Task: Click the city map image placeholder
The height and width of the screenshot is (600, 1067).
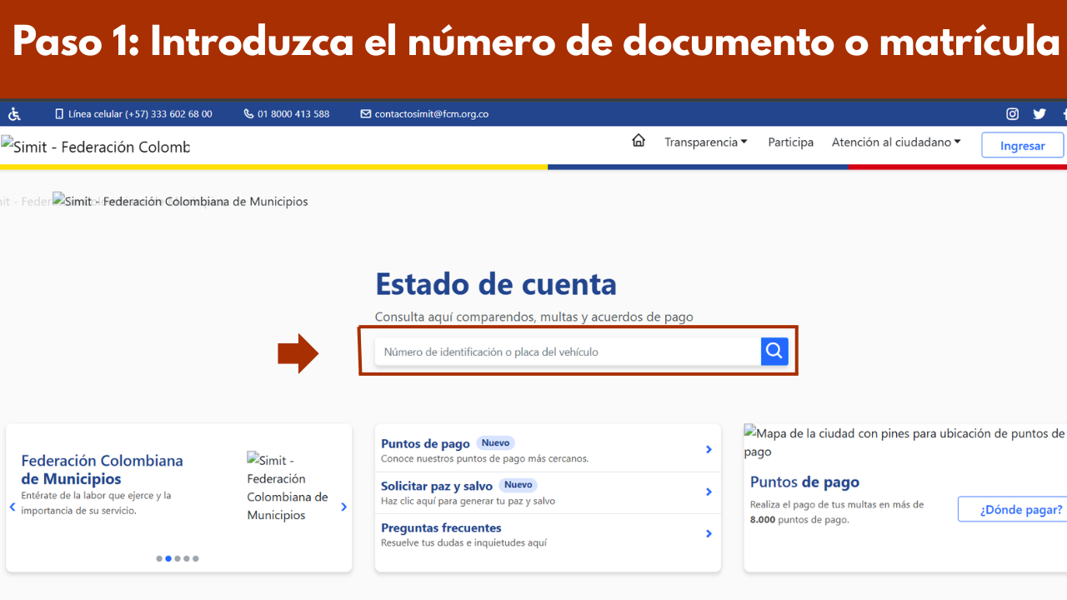Action: (904, 442)
